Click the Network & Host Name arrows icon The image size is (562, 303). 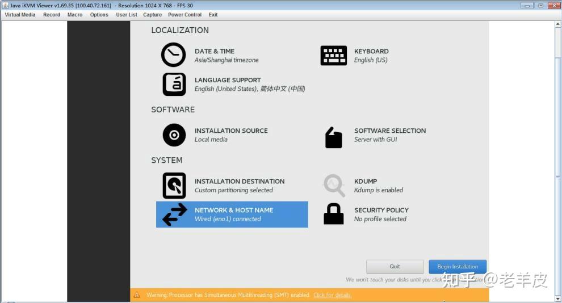(174, 214)
